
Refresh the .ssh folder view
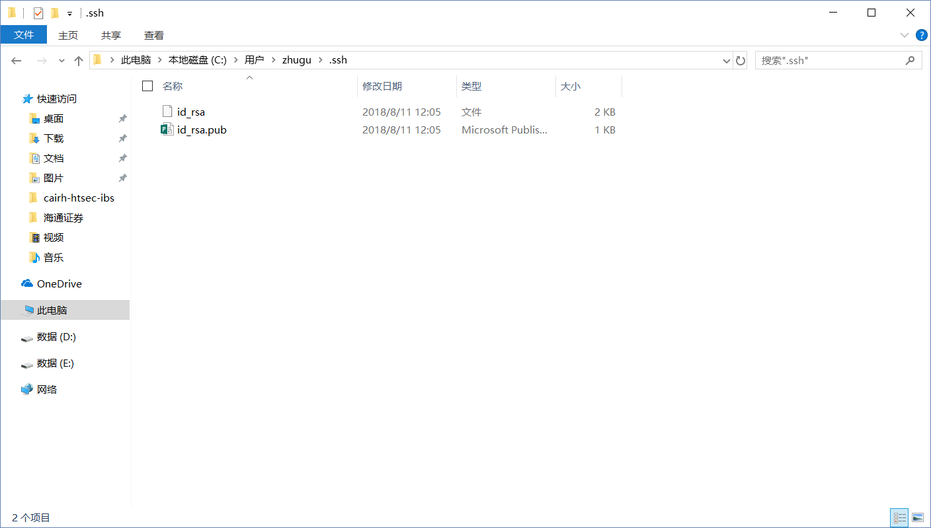741,60
